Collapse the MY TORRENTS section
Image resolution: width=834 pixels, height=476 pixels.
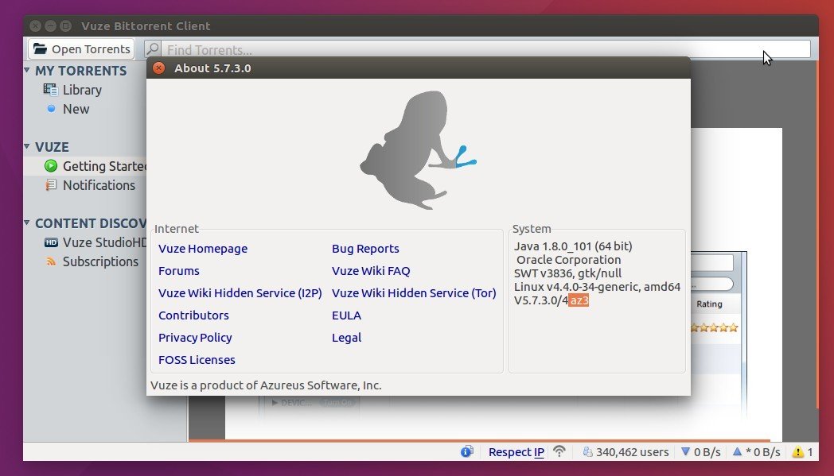tap(26, 70)
